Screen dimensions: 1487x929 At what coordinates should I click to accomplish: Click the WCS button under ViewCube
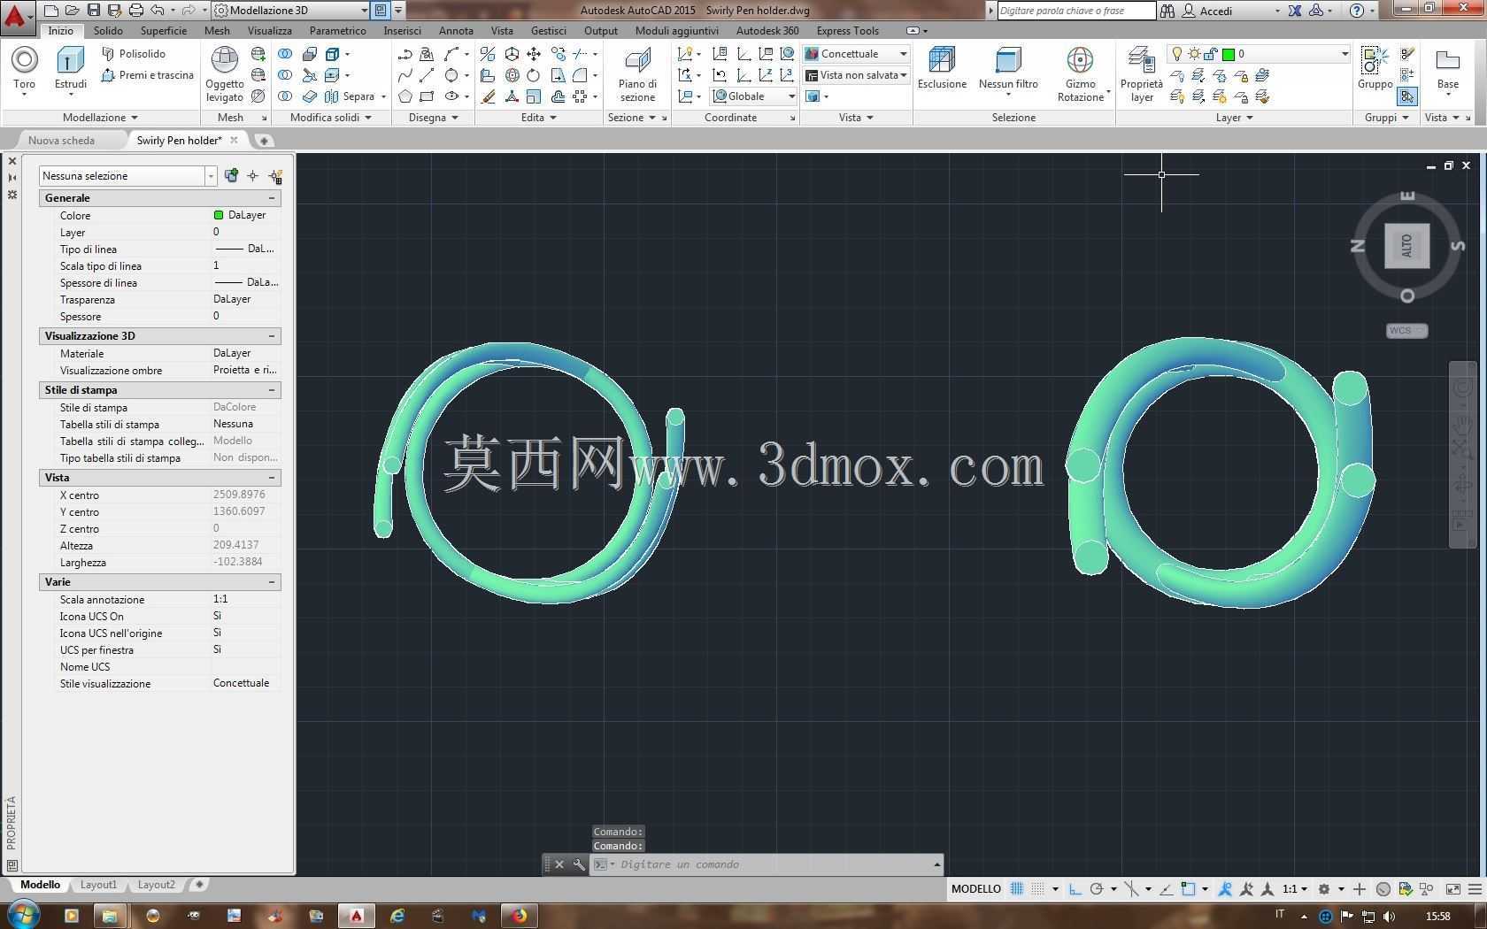tap(1406, 331)
